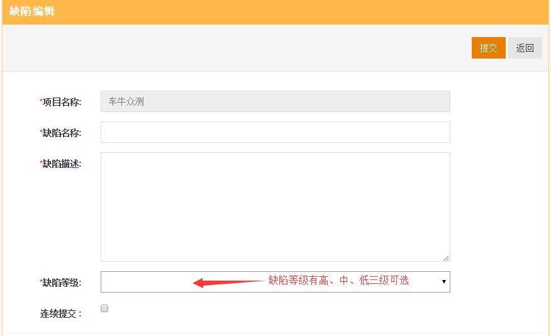
Task: Click the 缺陷等级 field label
Action: pyautogui.click(x=60, y=283)
